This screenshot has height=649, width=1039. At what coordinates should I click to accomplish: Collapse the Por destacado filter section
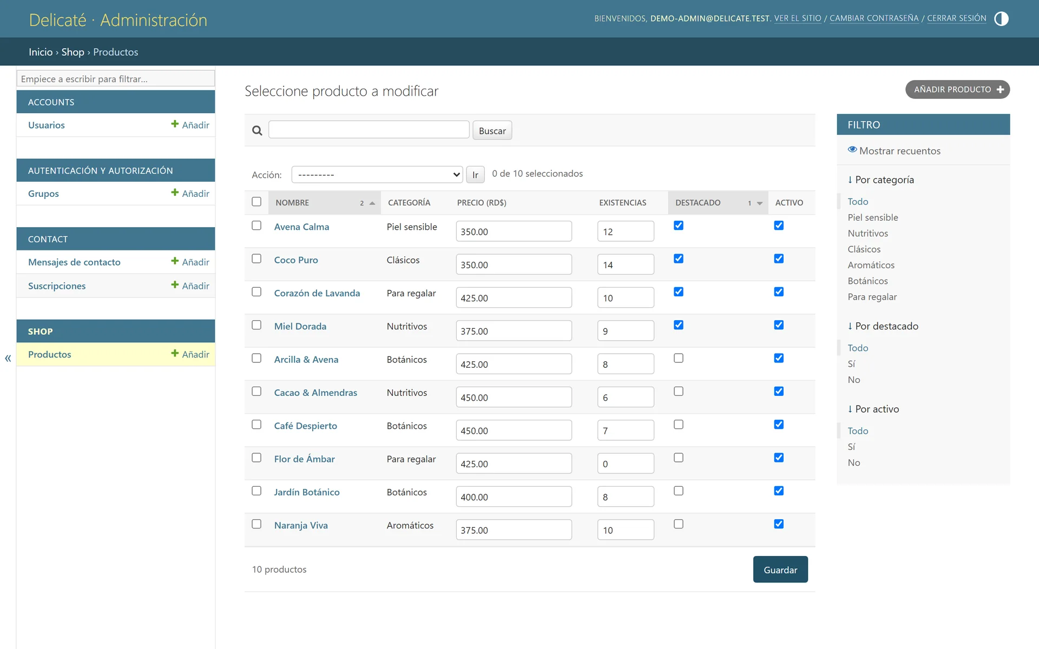pyautogui.click(x=883, y=326)
